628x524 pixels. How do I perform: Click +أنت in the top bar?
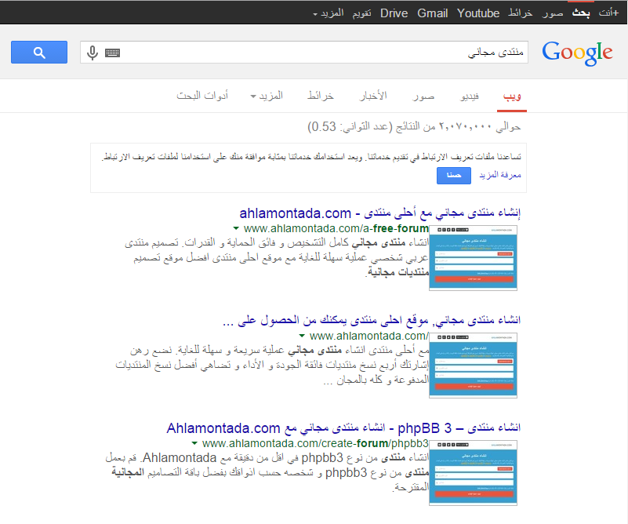[x=608, y=13]
